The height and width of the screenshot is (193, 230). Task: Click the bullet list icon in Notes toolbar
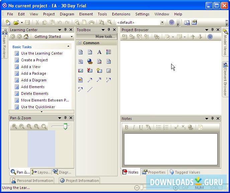coord(159,127)
